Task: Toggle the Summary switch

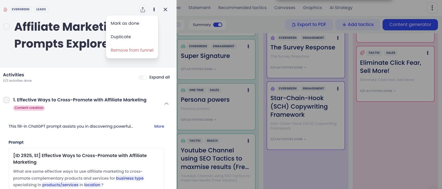Action: tap(218, 25)
